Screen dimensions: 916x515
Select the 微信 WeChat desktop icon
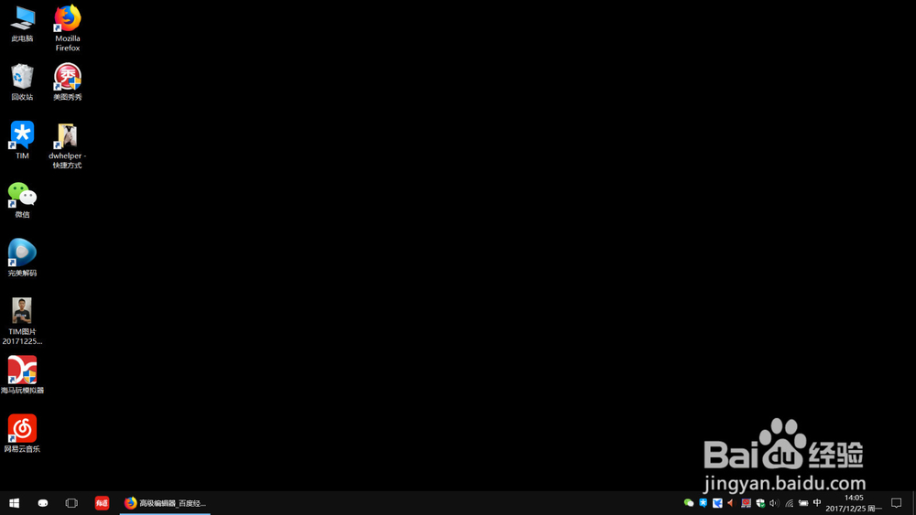click(22, 200)
